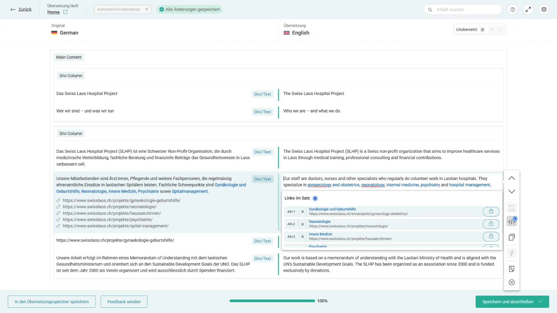The height and width of the screenshot is (313, 557).
Task: Click link icon beside the spital-management source URL
Action: (x=58, y=226)
